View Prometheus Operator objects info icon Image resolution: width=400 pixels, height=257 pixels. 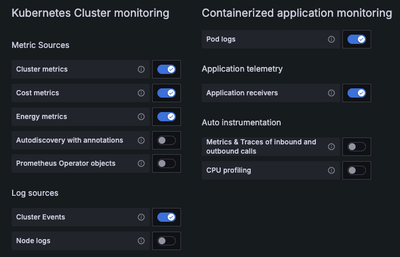(x=141, y=163)
